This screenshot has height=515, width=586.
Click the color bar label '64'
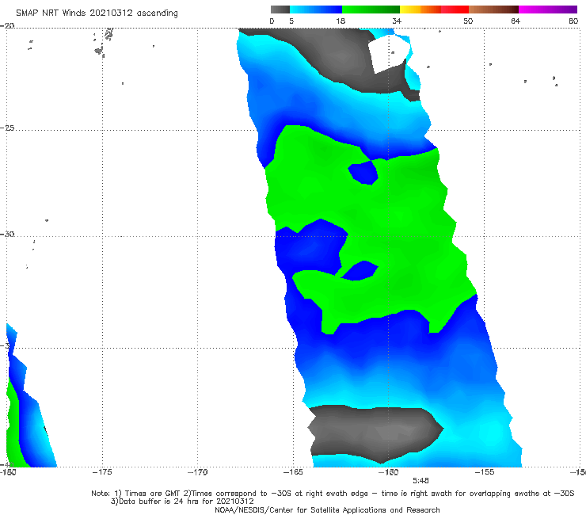coord(516,21)
